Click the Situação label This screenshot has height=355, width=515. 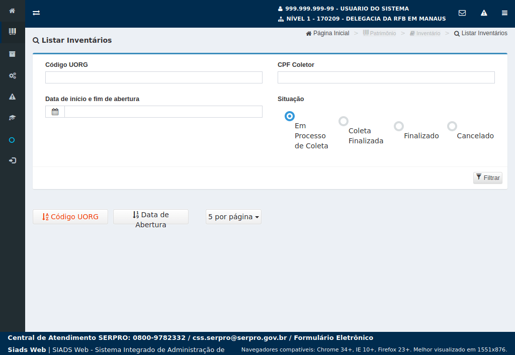pos(291,99)
